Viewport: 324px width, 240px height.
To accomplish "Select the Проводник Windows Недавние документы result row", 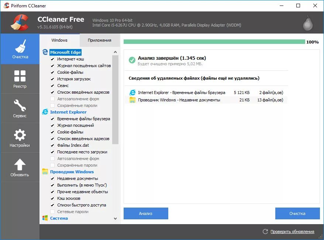I will (x=206, y=100).
